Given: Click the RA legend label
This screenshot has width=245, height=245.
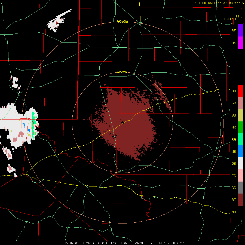Looking at the screenshot, I should point(234,140).
